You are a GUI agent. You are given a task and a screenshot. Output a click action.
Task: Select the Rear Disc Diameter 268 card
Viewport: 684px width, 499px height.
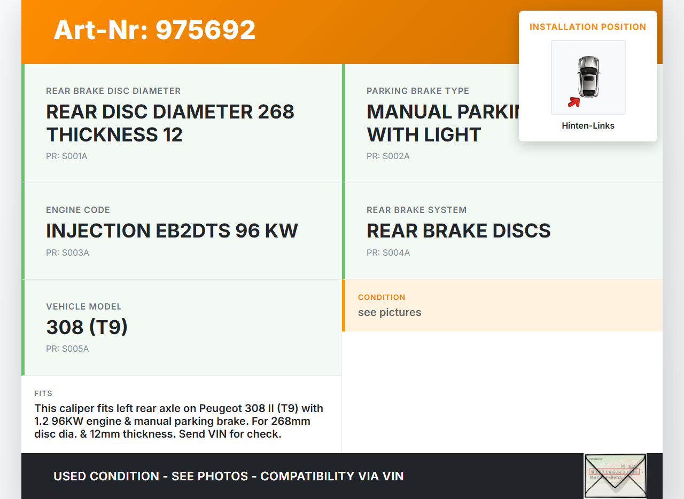[182, 123]
